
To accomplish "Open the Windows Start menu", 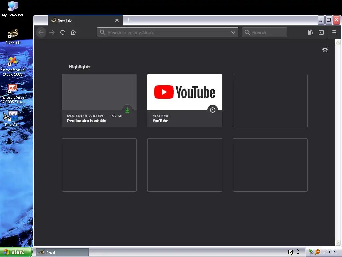I will (16, 252).
